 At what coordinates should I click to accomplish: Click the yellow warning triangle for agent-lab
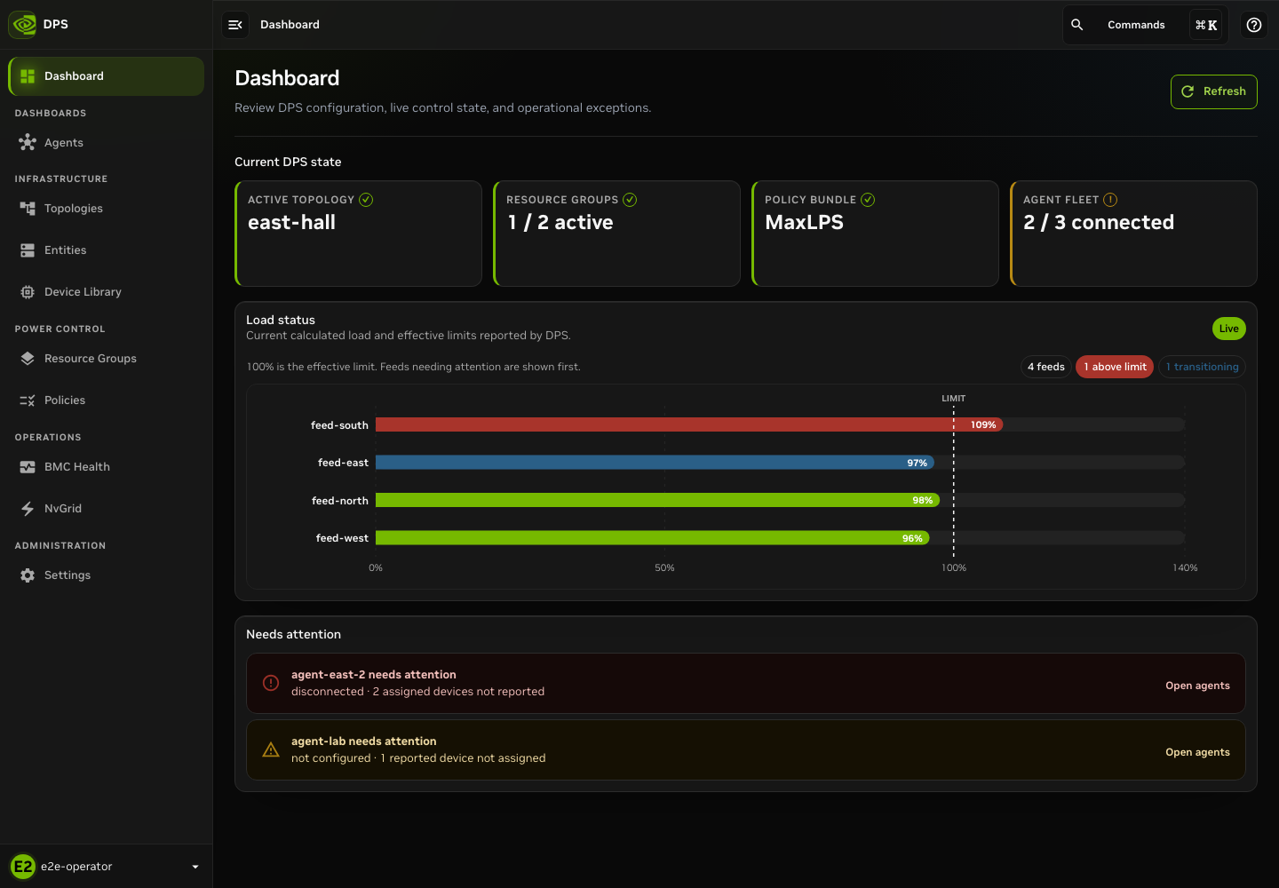(271, 749)
